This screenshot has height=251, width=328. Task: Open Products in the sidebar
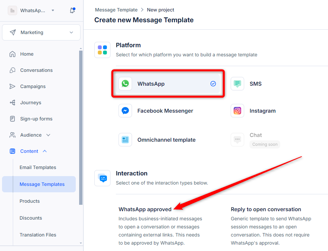point(30,201)
